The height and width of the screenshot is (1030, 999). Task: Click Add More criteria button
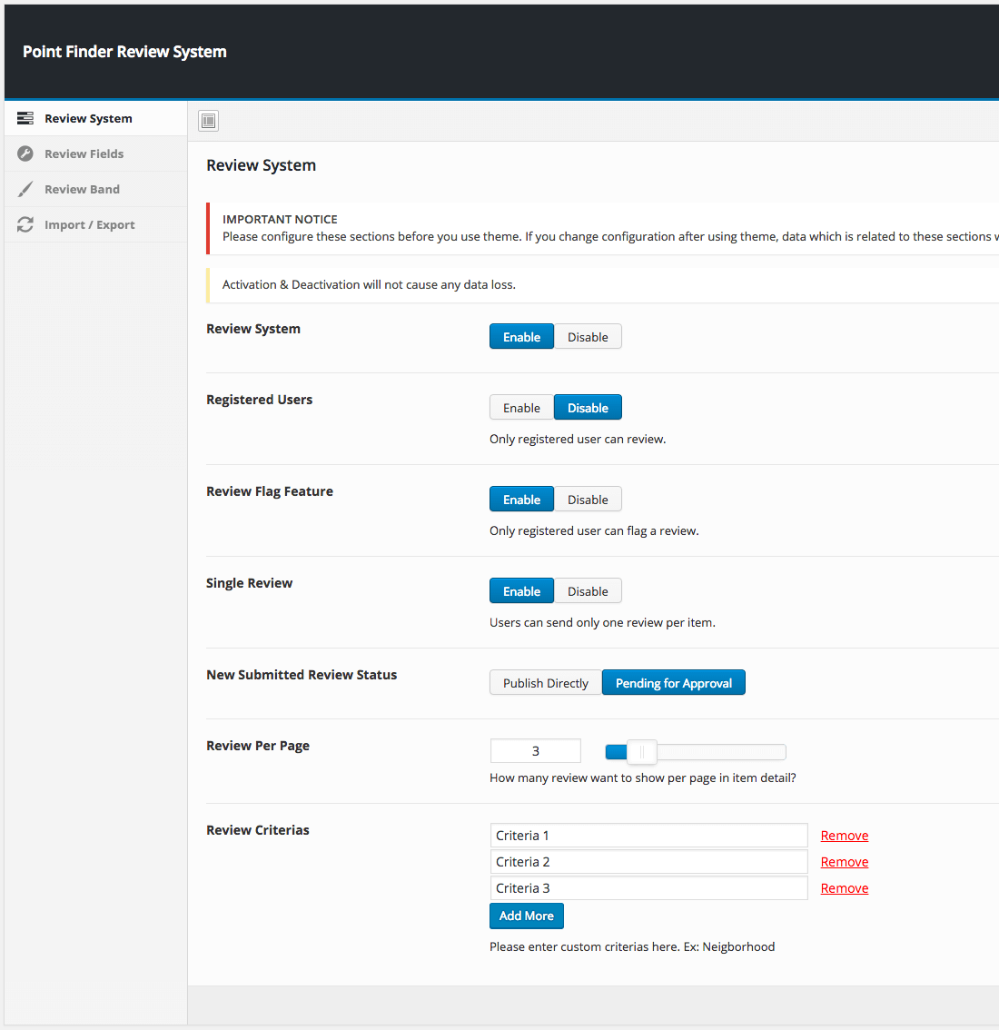coord(526,916)
